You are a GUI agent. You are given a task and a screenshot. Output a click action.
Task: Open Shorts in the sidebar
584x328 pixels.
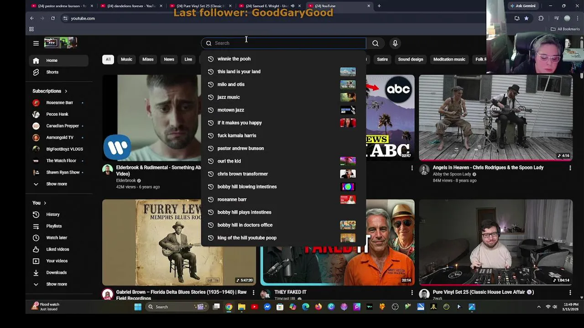[x=58, y=72]
